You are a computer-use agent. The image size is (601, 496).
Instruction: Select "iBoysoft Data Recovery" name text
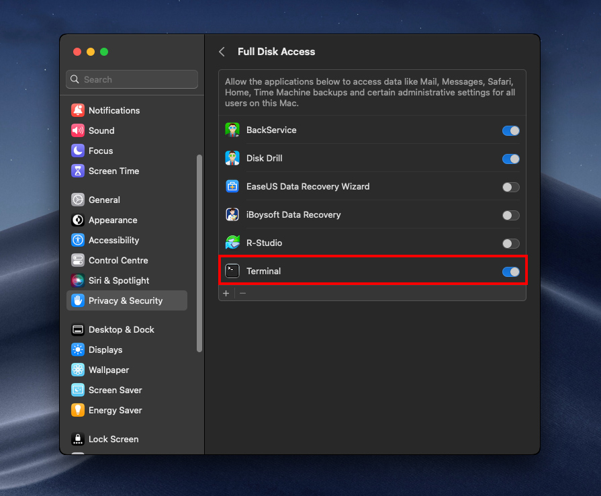tap(293, 215)
